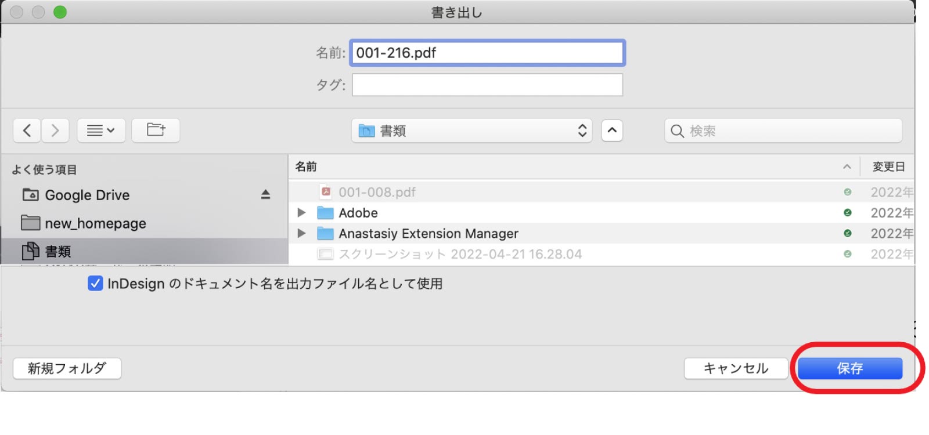Uncheck the InDesign document name checkbox
Image resolution: width=929 pixels, height=435 pixels.
[x=95, y=284]
